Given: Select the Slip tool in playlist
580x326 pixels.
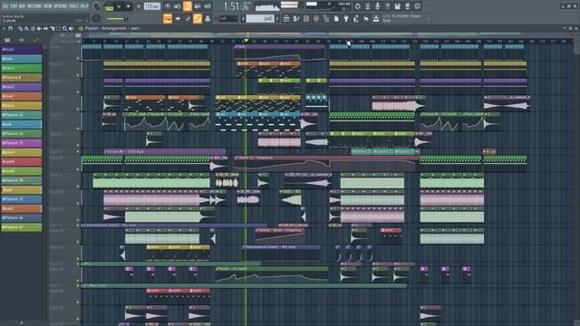Looking at the screenshot, I should tap(45, 28).
